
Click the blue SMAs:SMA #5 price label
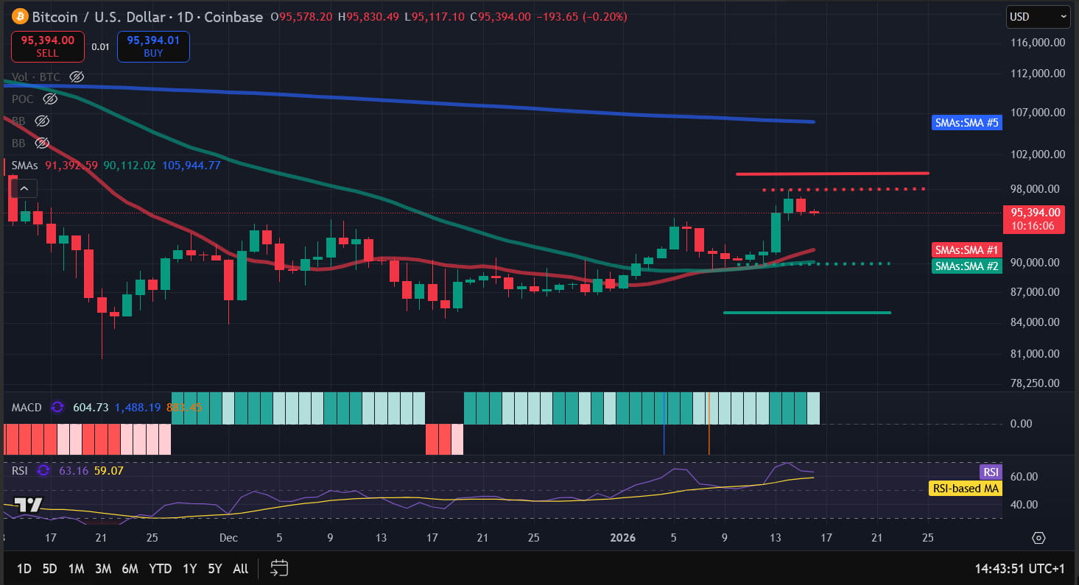click(x=966, y=123)
